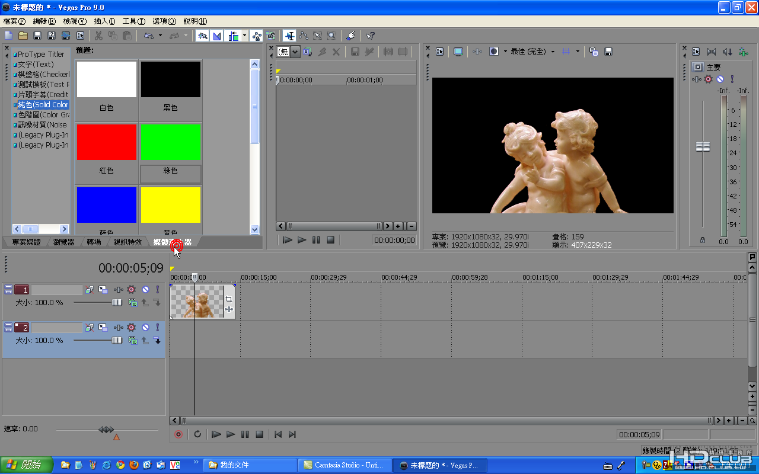The height and width of the screenshot is (474, 759).
Task: Open preview quality 最佳 (完全) dropdown
Action: (553, 52)
